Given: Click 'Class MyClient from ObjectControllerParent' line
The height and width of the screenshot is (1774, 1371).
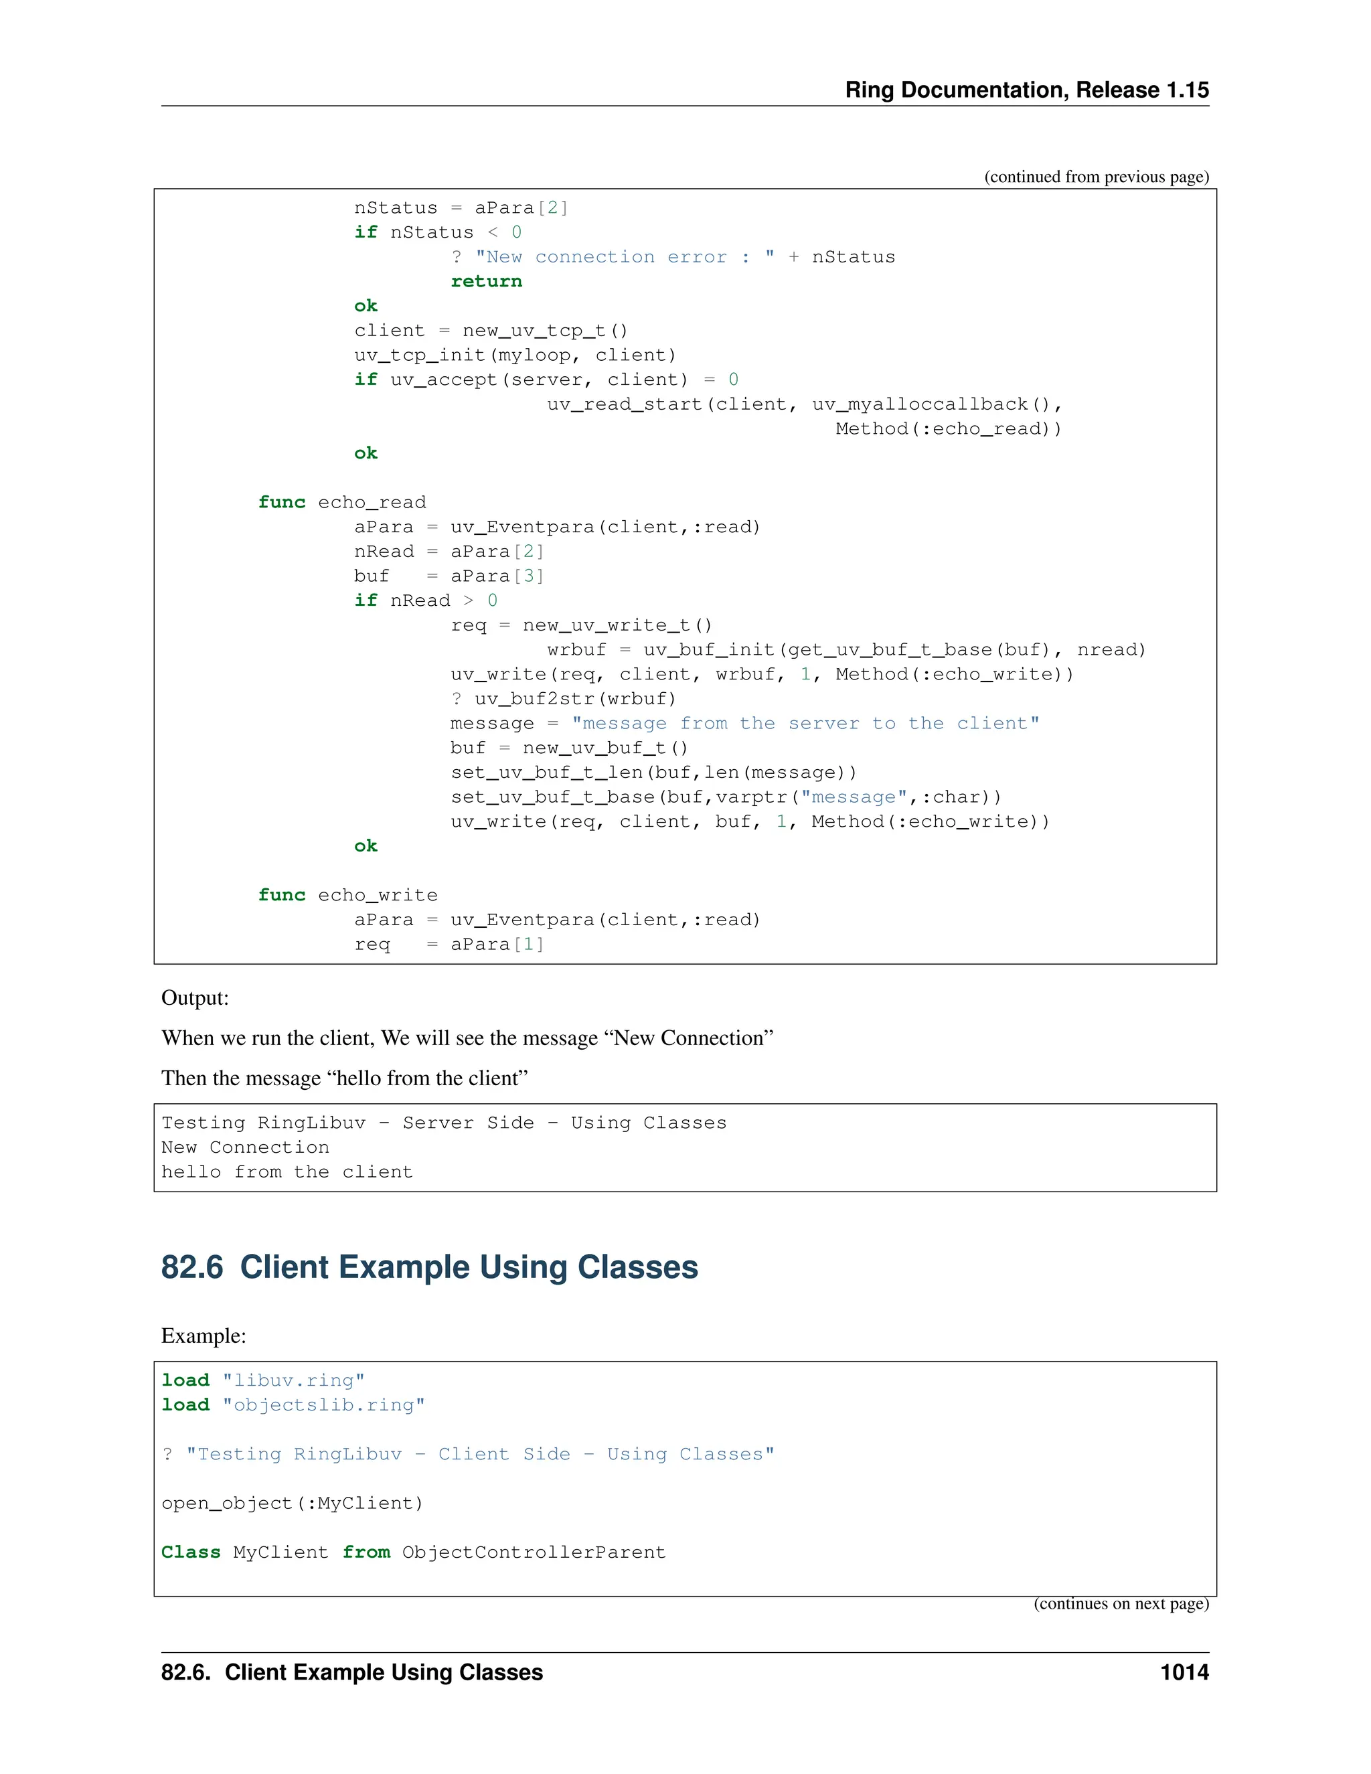Looking at the screenshot, I should coord(412,1552).
